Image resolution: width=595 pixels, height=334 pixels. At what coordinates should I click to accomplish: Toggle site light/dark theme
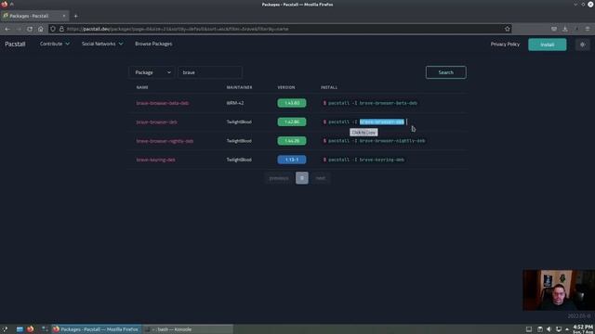tap(583, 45)
